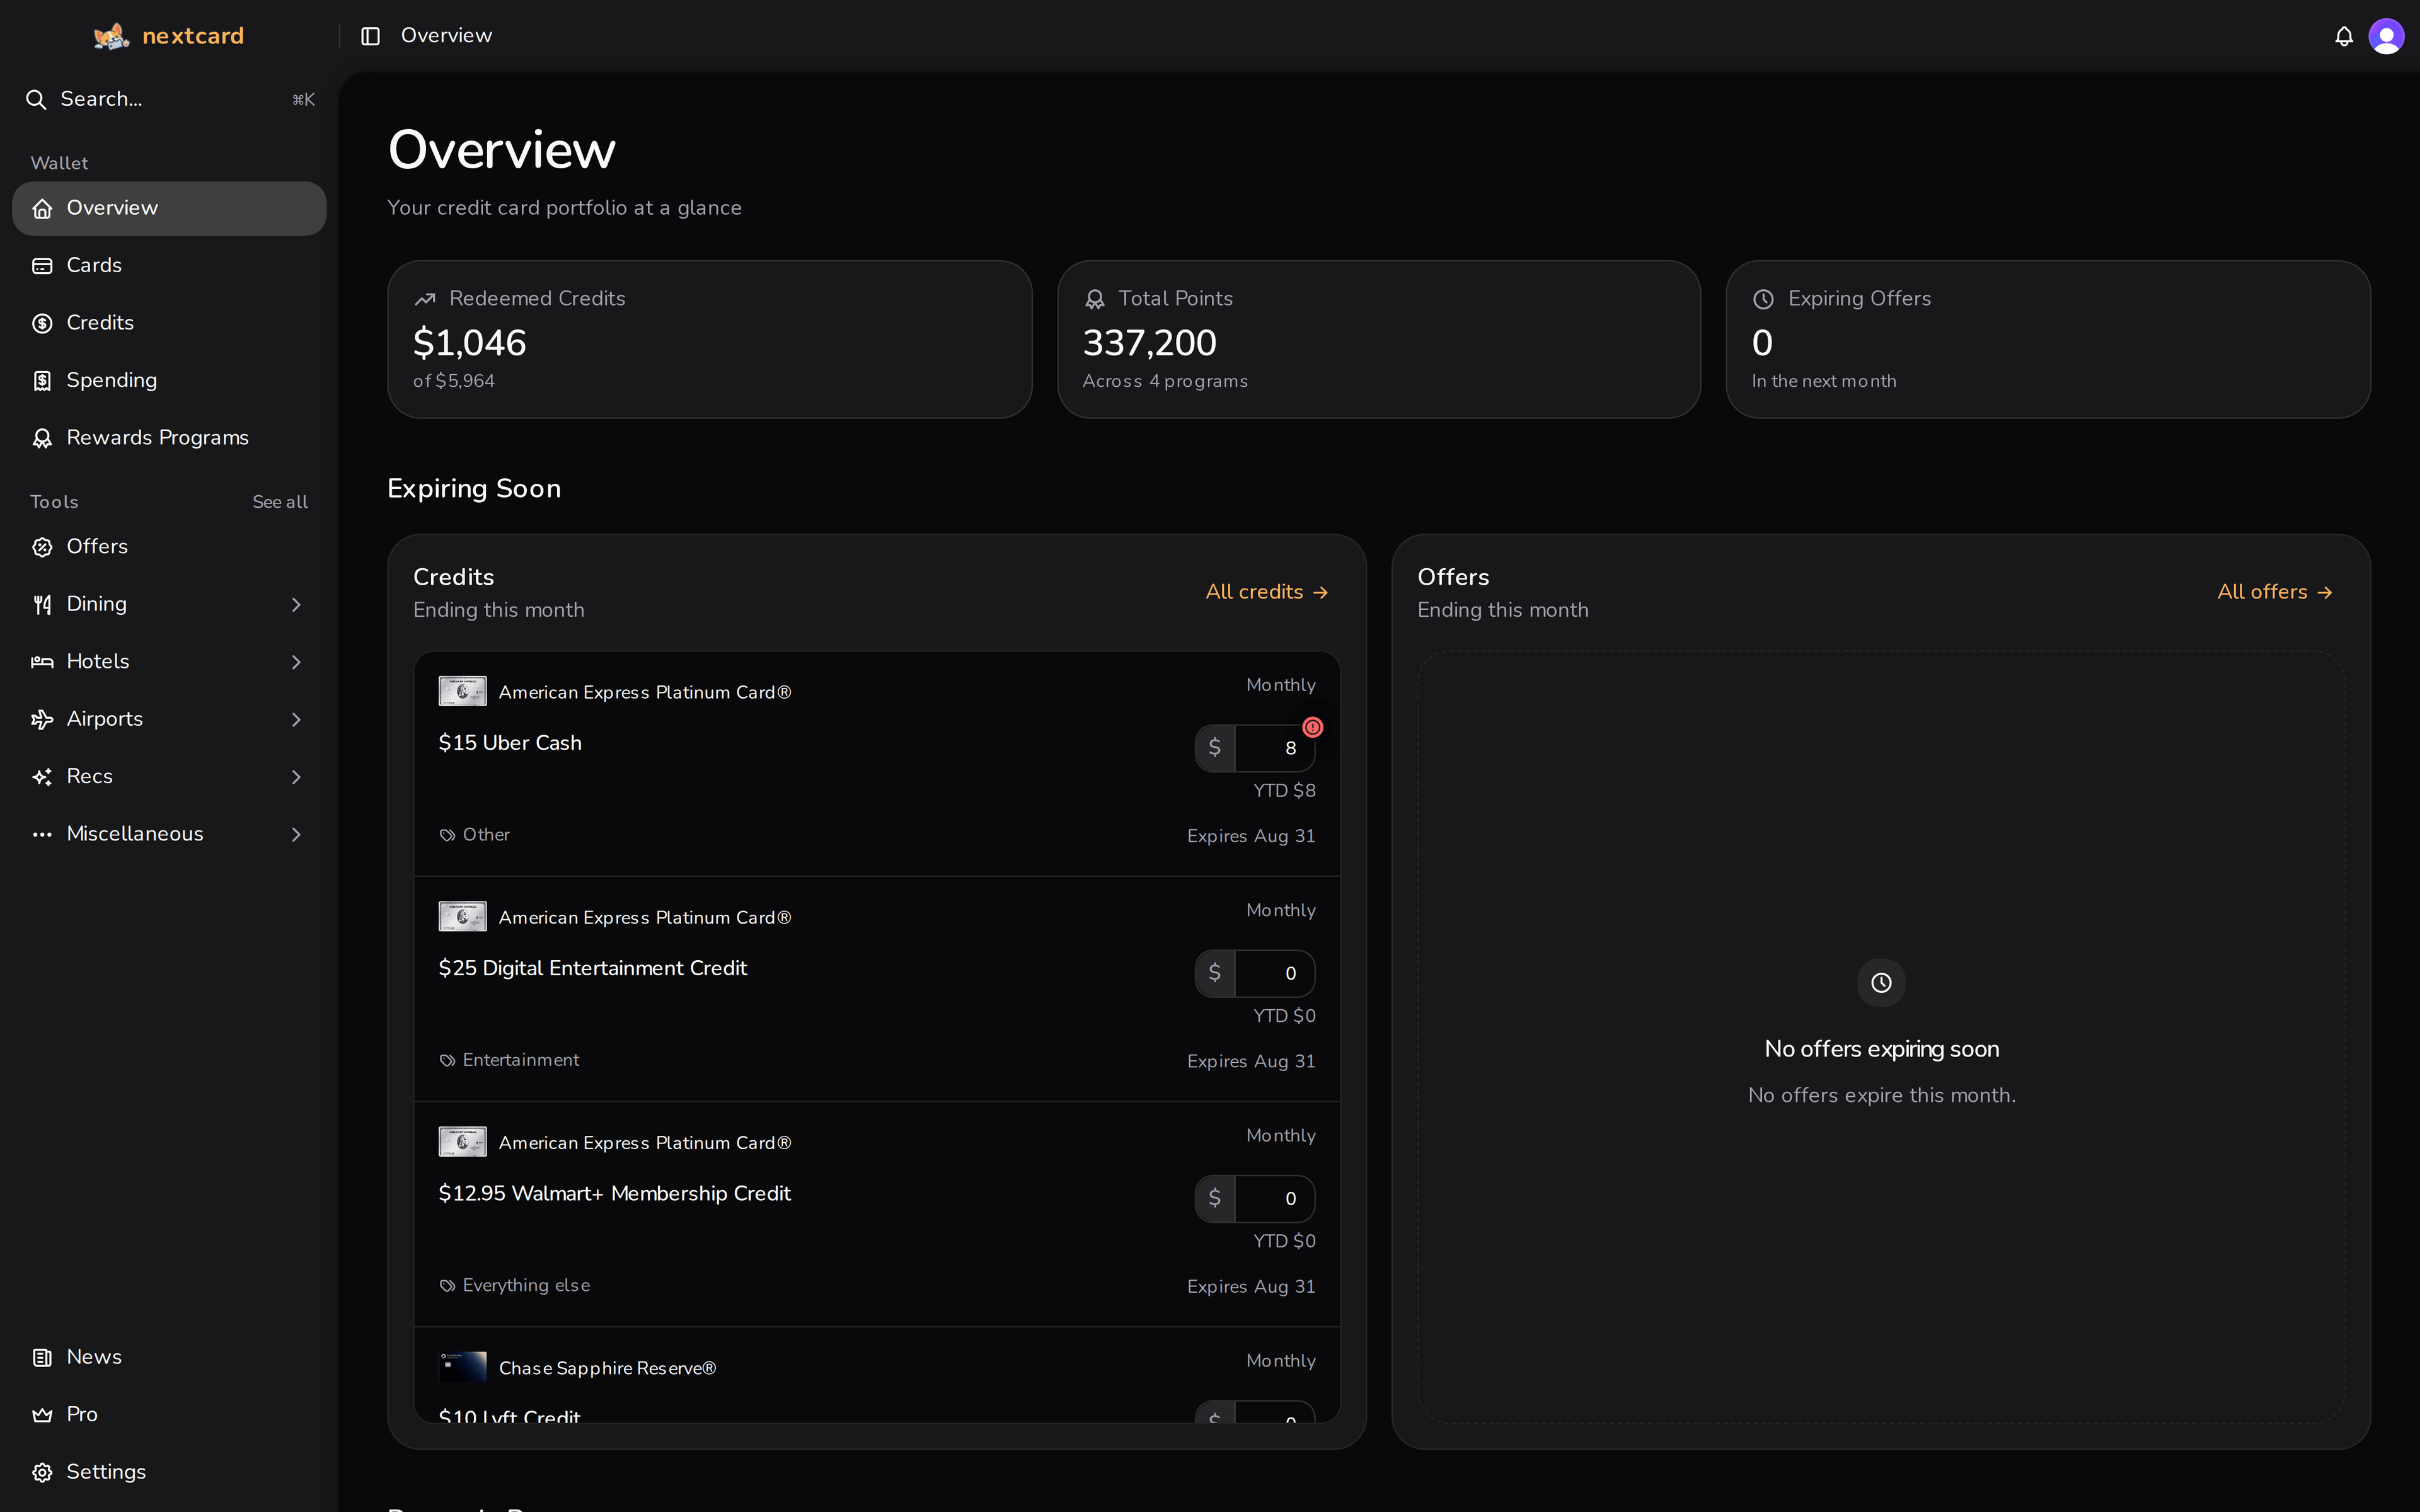The image size is (2420, 1512).
Task: Click the Settings gear icon
Action: coord(42,1472)
